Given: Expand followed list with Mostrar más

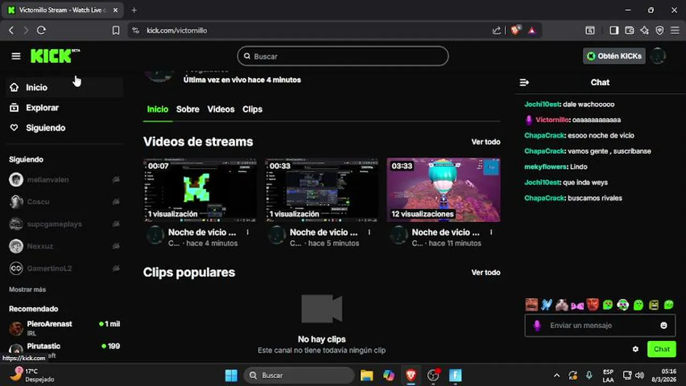Looking at the screenshot, I should [x=27, y=289].
